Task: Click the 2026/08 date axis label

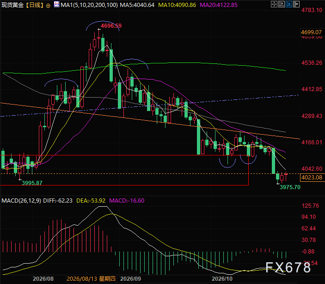Action: (x=43, y=278)
